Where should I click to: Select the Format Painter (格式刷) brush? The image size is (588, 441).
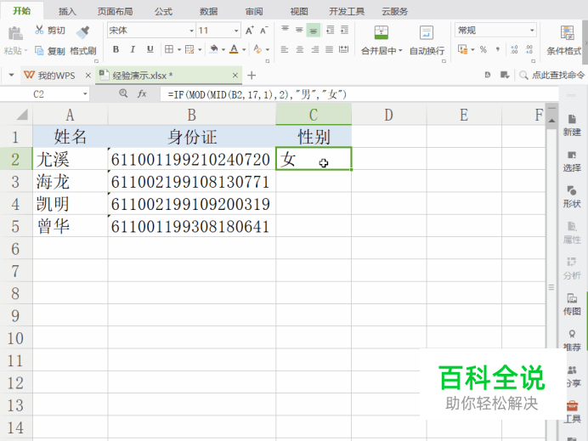click(x=83, y=32)
